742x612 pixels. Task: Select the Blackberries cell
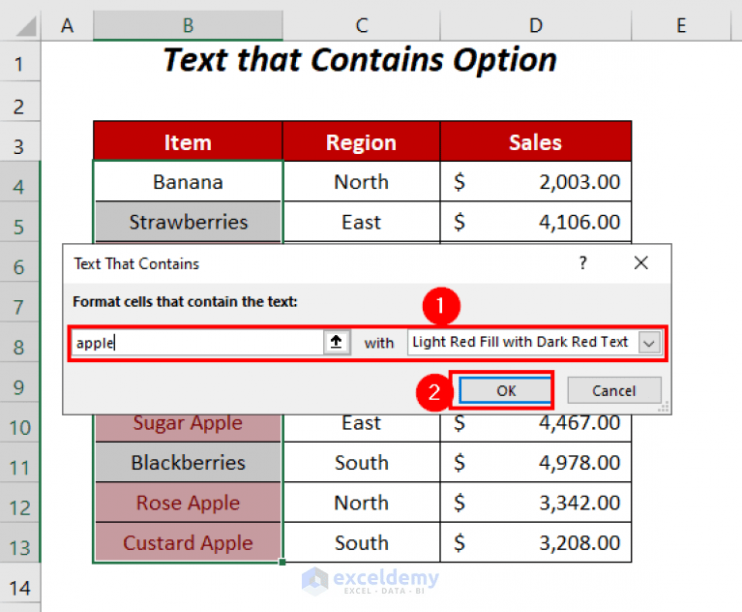[188, 463]
